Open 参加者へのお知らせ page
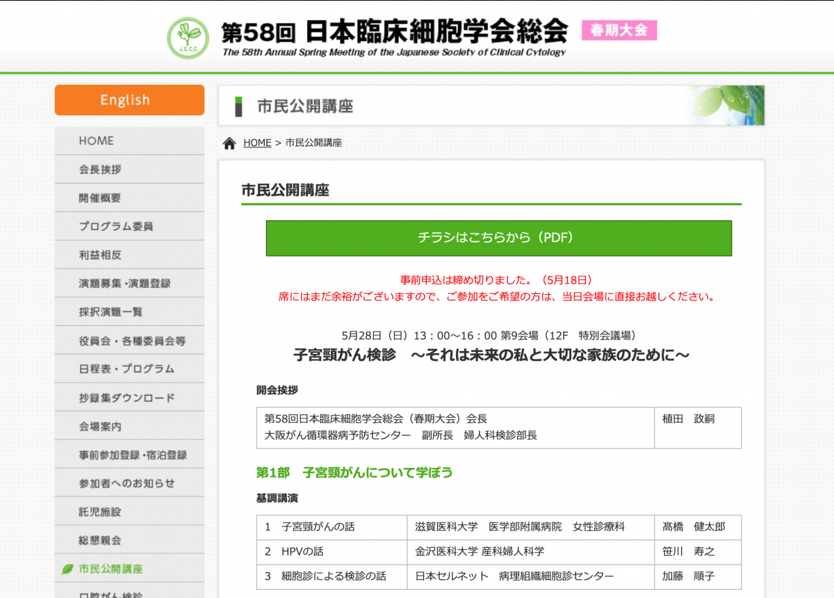This screenshot has height=598, width=834. tap(129, 483)
